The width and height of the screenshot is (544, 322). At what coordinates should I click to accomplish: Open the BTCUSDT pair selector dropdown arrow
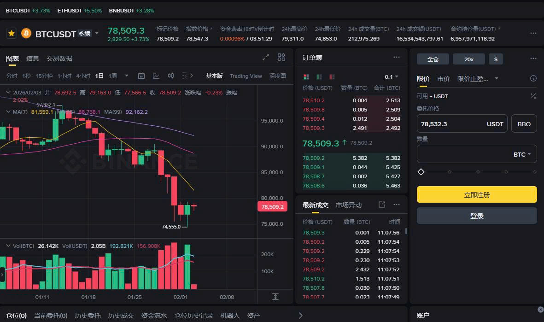[x=97, y=33]
